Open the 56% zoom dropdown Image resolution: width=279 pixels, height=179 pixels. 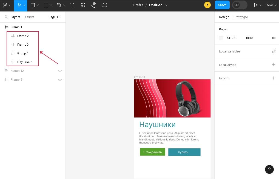coord(272,5)
